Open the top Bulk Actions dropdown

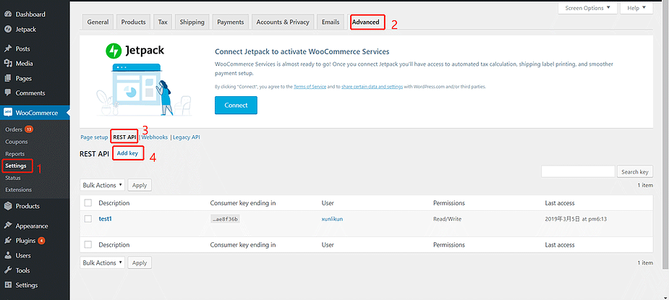[x=103, y=185]
